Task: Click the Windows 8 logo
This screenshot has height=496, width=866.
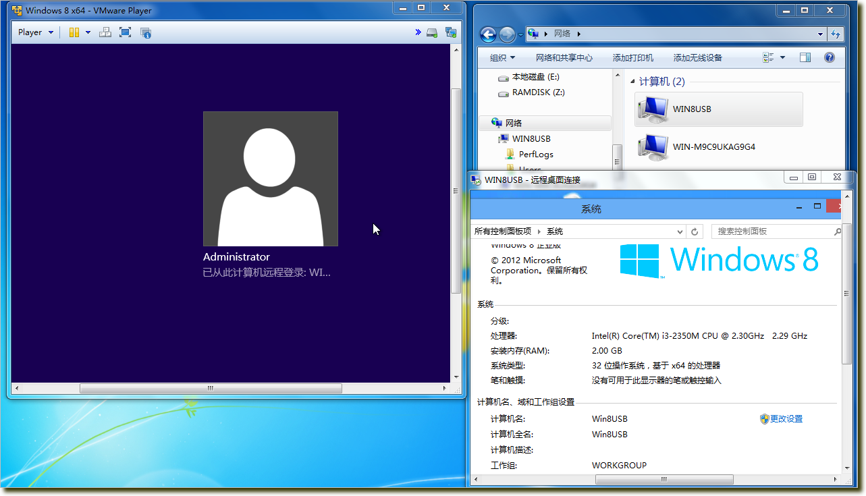Action: [720, 260]
